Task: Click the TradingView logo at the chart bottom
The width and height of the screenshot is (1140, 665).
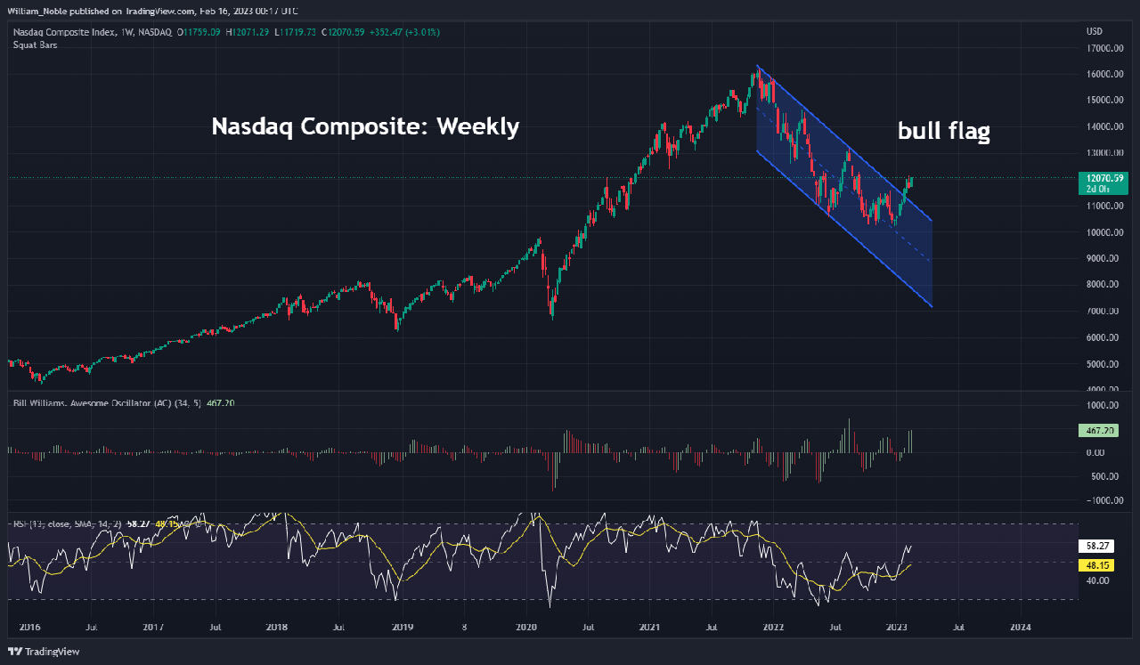Action: (x=43, y=652)
